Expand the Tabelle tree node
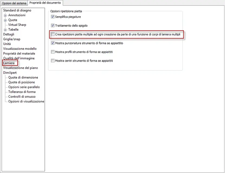Screen dimensions: 225x173 [x=5, y=30]
